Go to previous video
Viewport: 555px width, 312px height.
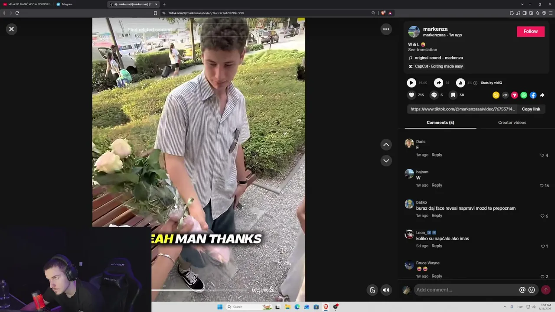(x=386, y=145)
